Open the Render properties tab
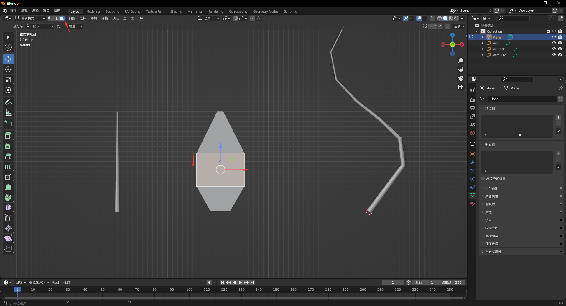The width and height of the screenshot is (566, 306). pos(473,100)
